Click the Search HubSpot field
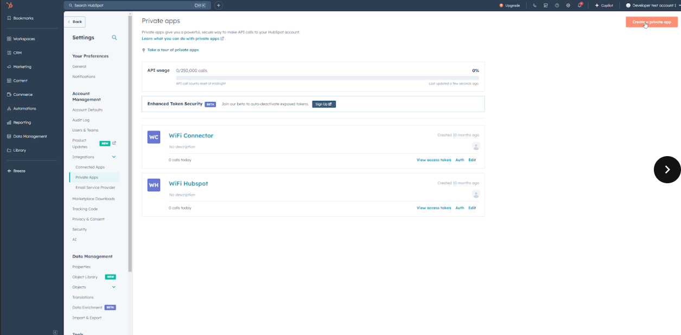The image size is (681, 335). (136, 5)
